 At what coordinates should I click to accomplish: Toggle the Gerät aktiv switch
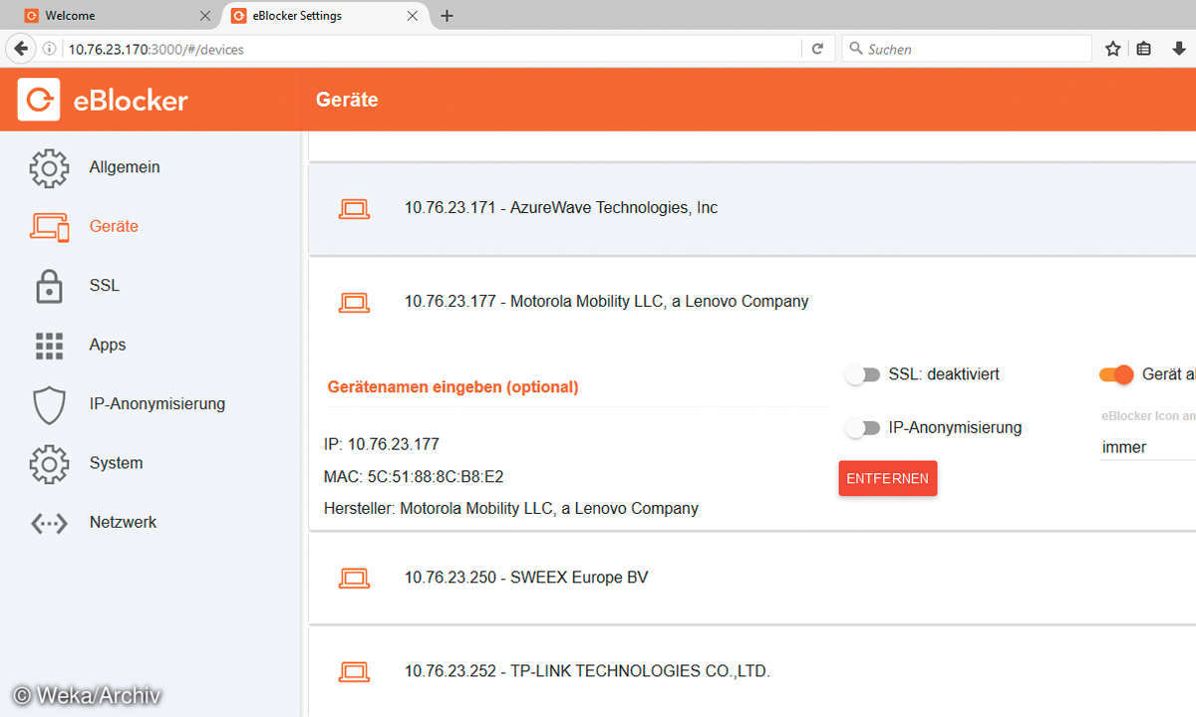coord(1116,375)
